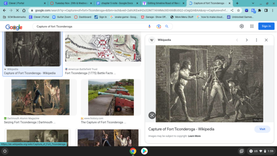Open the Extensions puzzle icon
Viewport: 277px width, 156px height.
(260, 10)
